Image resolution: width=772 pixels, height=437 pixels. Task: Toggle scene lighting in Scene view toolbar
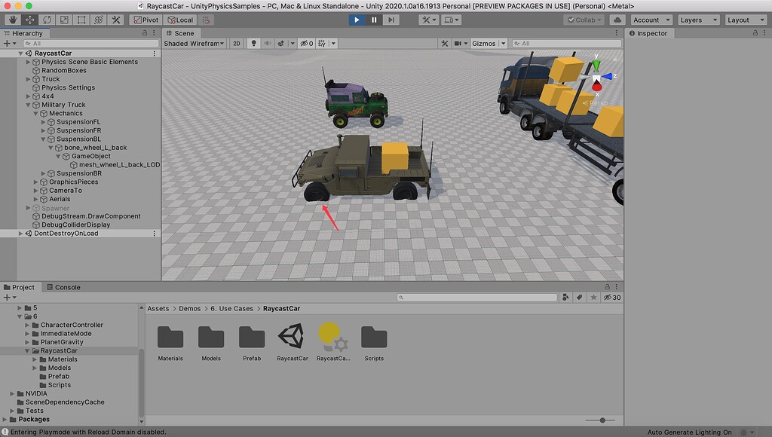(x=254, y=43)
